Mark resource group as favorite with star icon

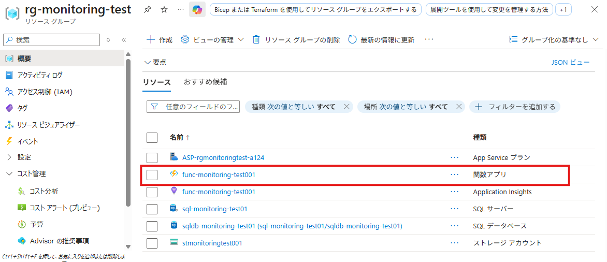[x=164, y=9]
